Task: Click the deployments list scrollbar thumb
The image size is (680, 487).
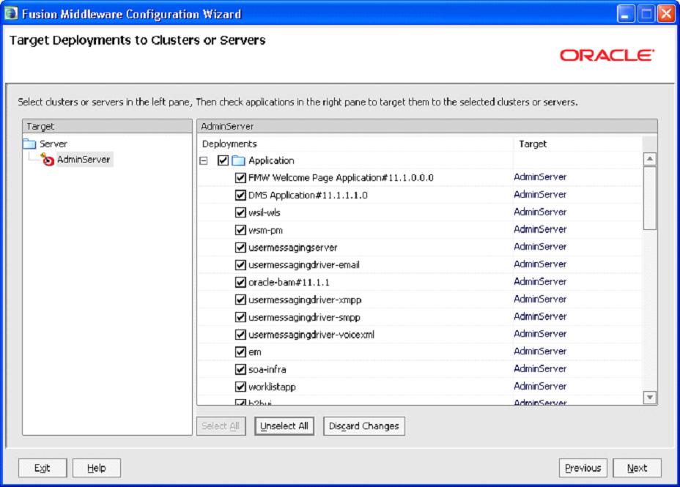Action: tap(650, 198)
